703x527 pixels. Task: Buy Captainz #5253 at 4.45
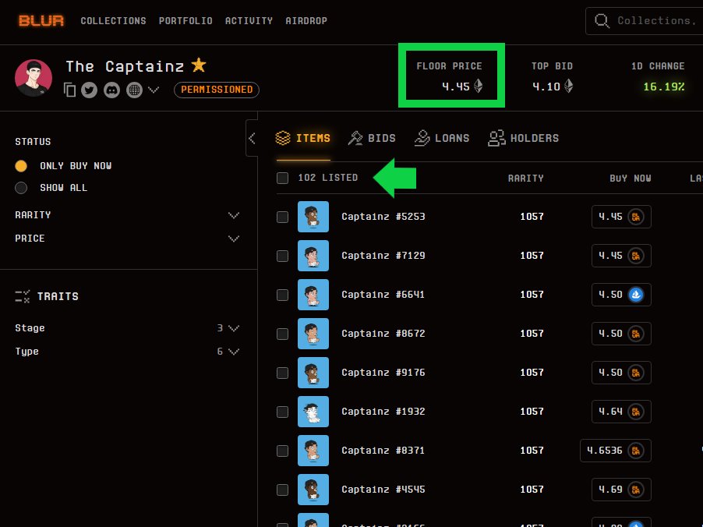[621, 217]
